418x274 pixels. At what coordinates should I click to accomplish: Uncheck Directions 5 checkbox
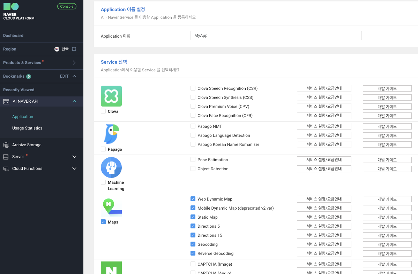point(193,226)
